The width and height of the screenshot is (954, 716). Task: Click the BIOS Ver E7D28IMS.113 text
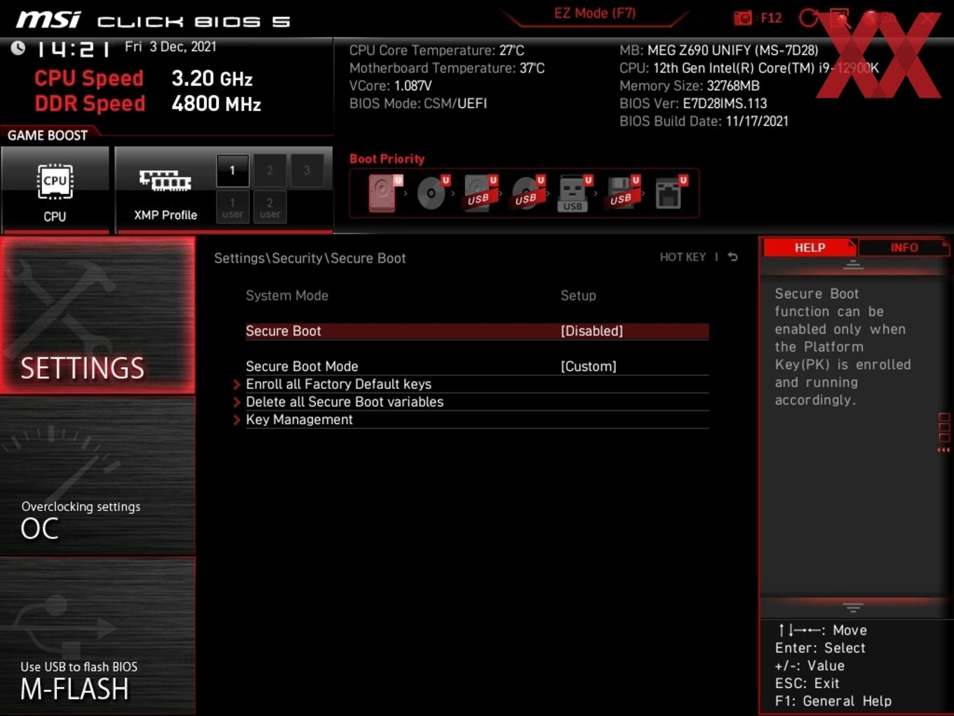(693, 104)
